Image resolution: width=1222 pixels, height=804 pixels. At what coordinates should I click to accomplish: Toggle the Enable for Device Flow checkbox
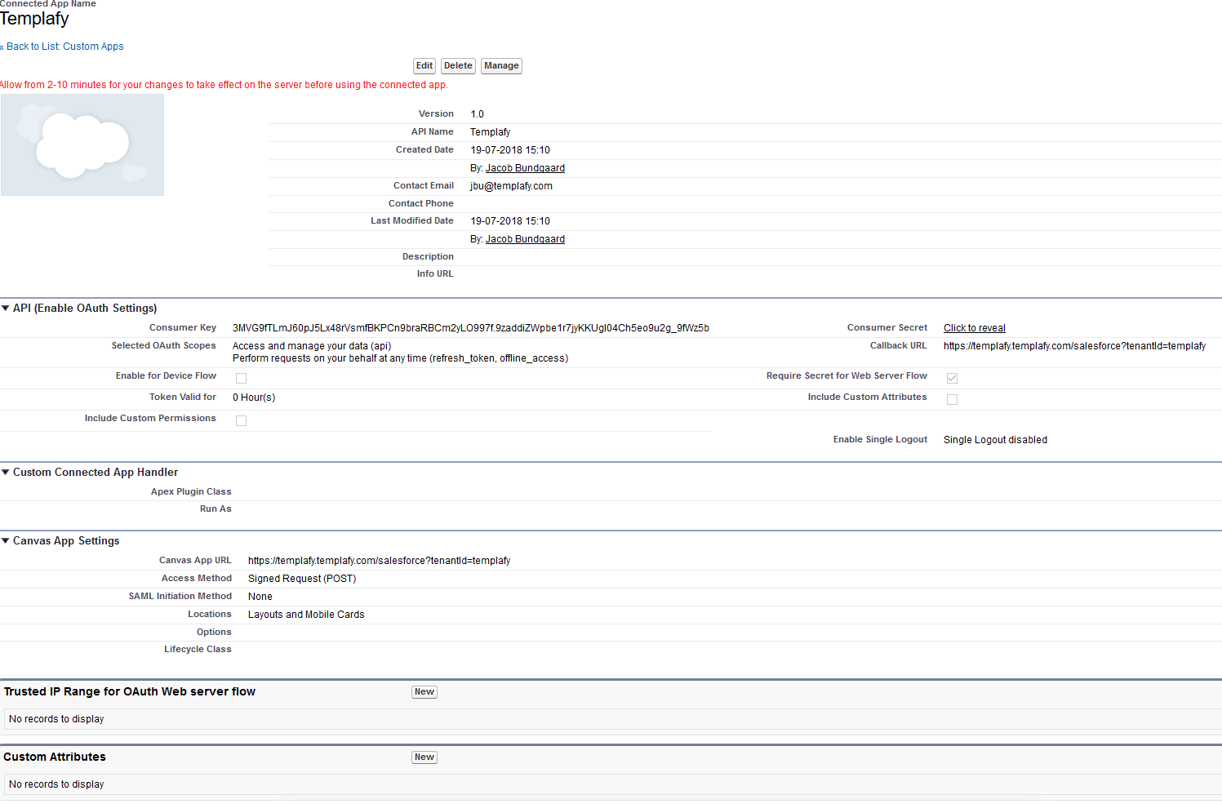click(x=241, y=378)
